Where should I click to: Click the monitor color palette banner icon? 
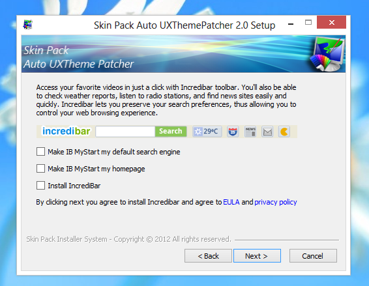pyautogui.click(x=327, y=54)
